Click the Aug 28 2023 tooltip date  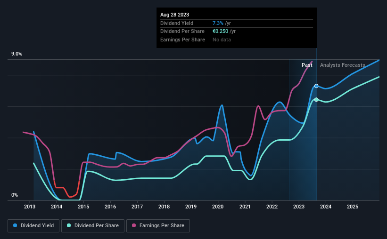pos(174,15)
